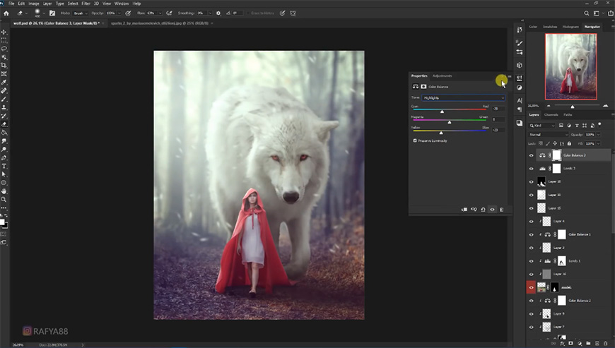Viewport: 615px width, 348px height.
Task: Select the Pen tool
Action: [4, 157]
